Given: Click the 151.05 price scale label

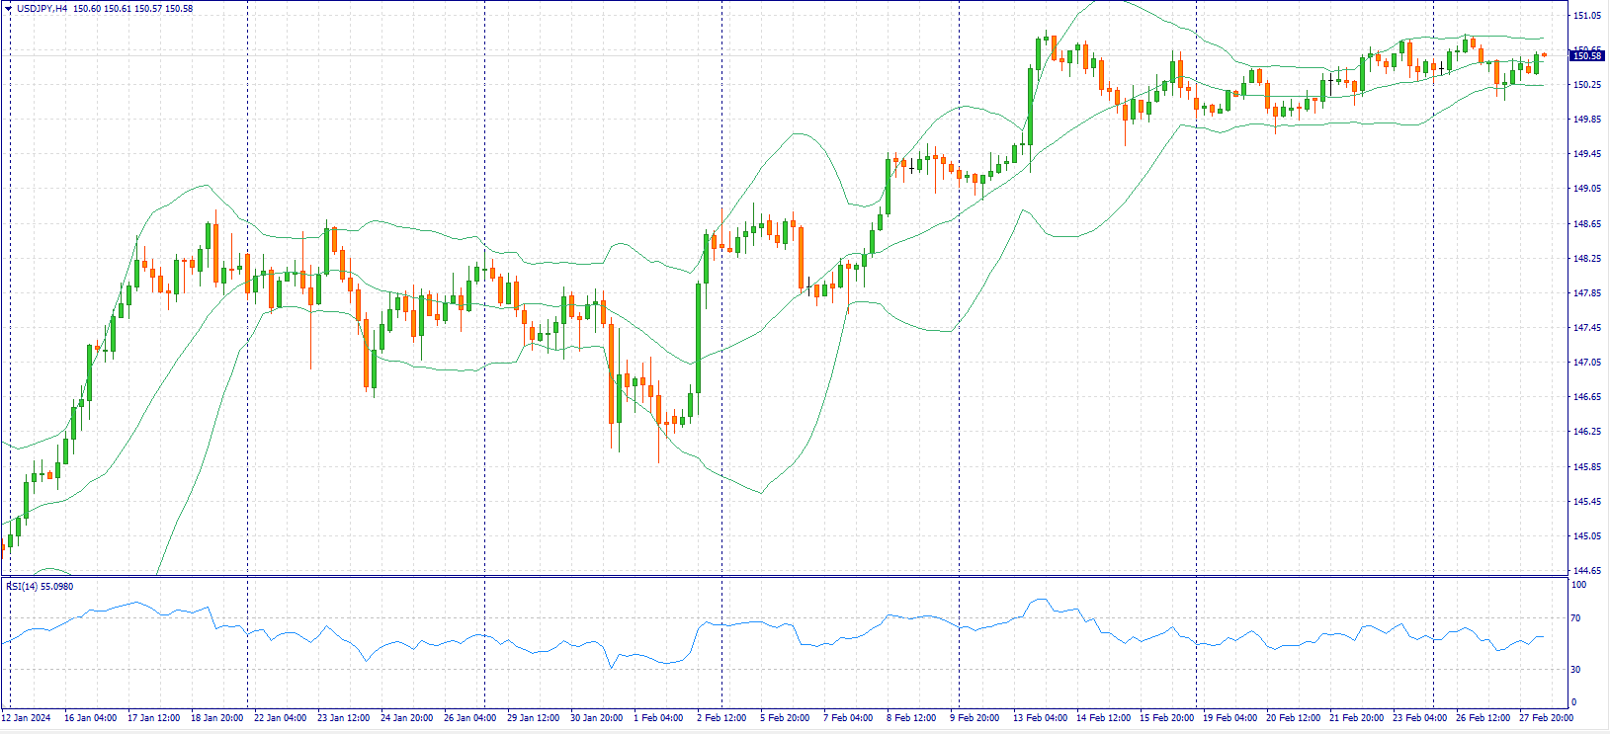Looking at the screenshot, I should tap(1587, 16).
